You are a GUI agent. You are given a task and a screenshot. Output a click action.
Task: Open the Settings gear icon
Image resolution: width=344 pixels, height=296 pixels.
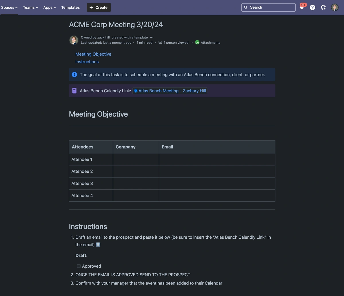323,7
